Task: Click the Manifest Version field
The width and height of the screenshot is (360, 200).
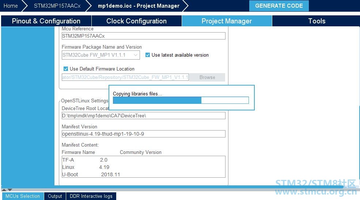Action: 144,134
